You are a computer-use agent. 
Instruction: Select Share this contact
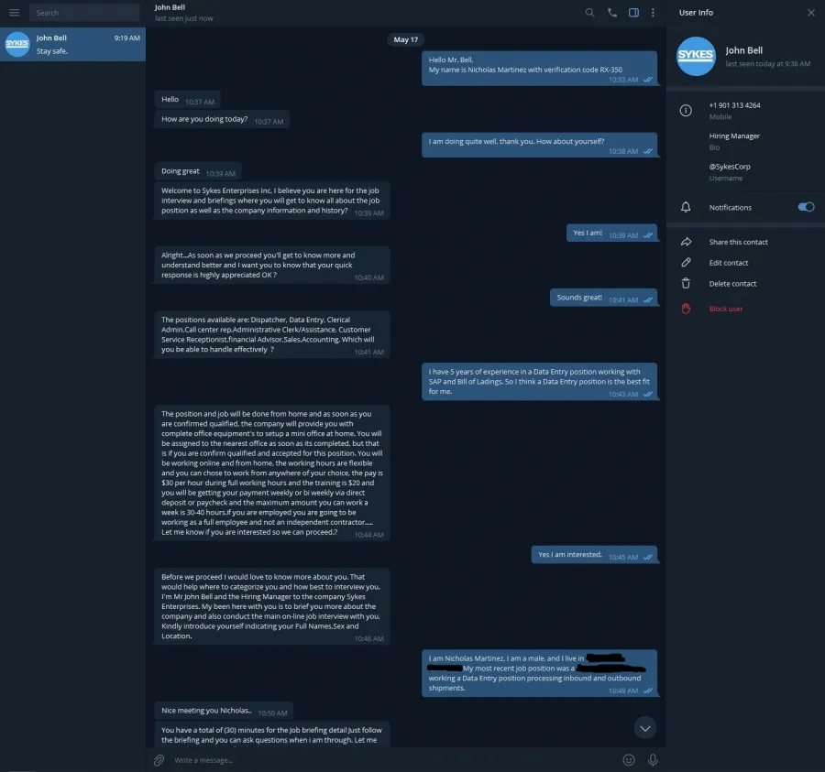(738, 243)
